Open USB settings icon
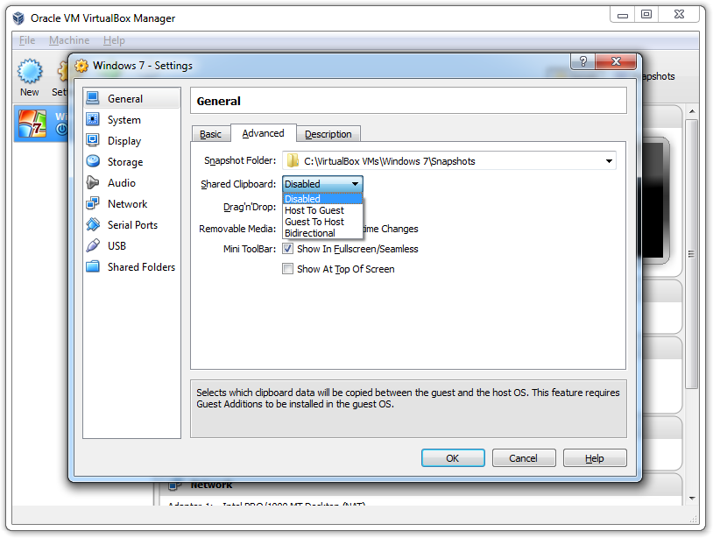The image size is (713, 538). point(93,246)
